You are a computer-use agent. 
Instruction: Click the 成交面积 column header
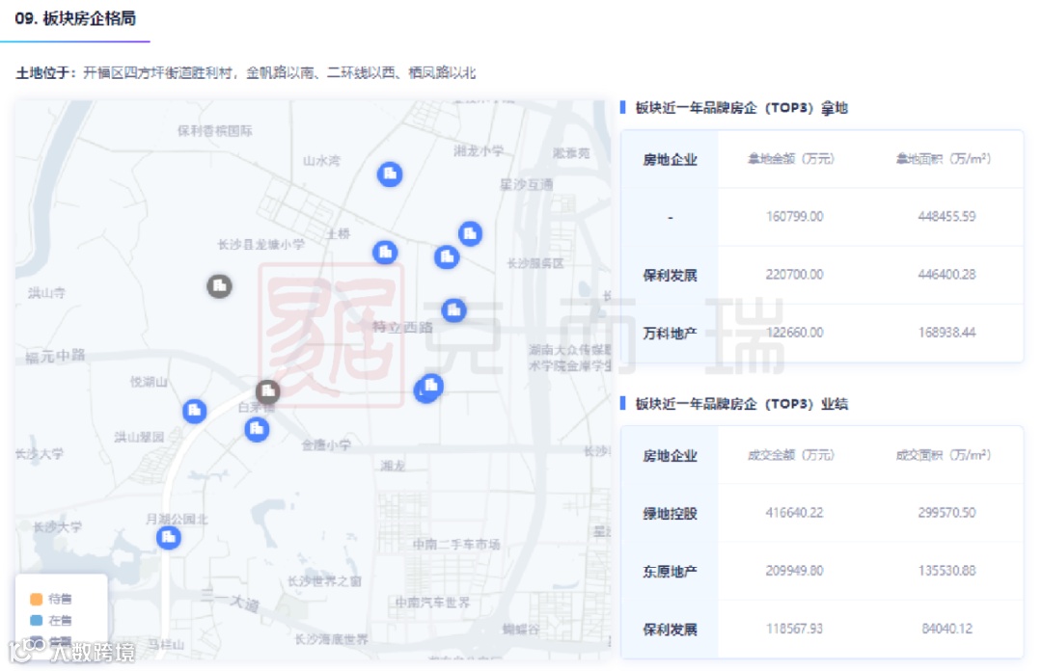click(x=943, y=455)
